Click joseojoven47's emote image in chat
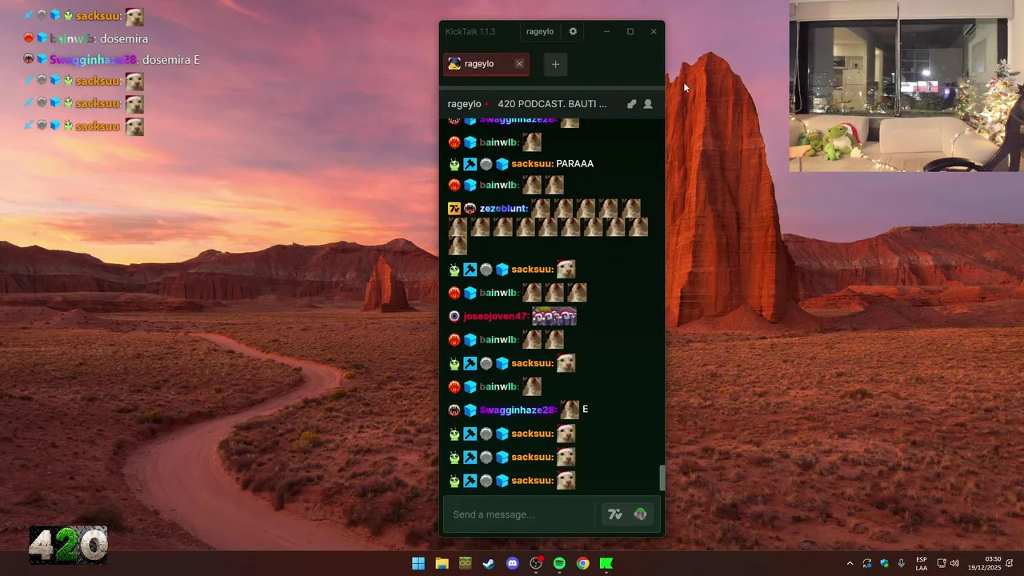The image size is (1024, 576). point(554,316)
